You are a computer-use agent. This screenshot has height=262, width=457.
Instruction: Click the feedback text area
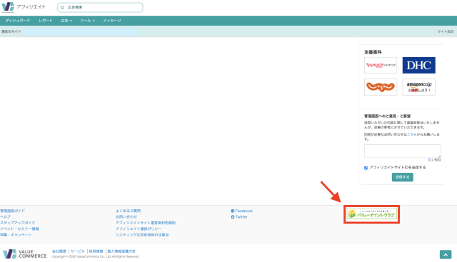point(403,151)
